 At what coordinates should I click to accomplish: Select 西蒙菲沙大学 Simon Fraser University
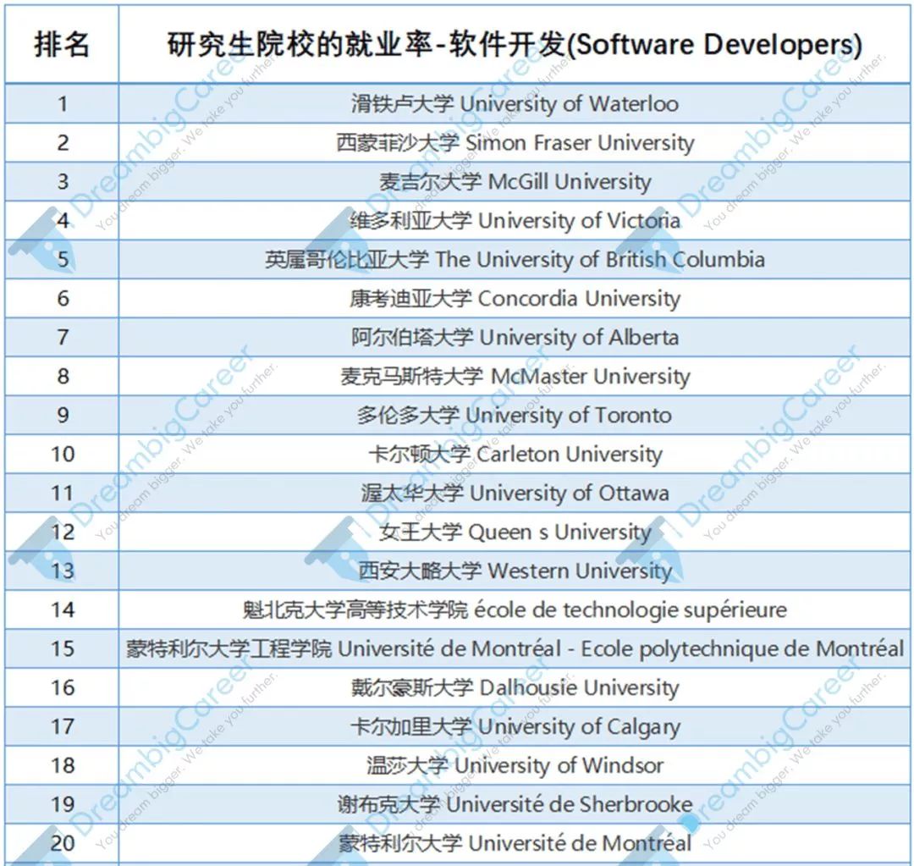point(515,143)
